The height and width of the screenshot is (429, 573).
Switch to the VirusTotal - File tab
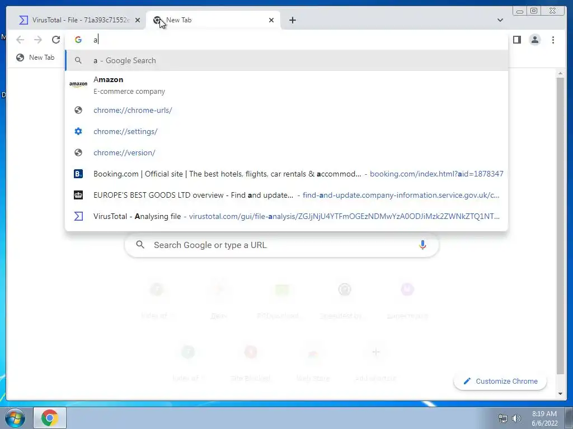coord(79,20)
